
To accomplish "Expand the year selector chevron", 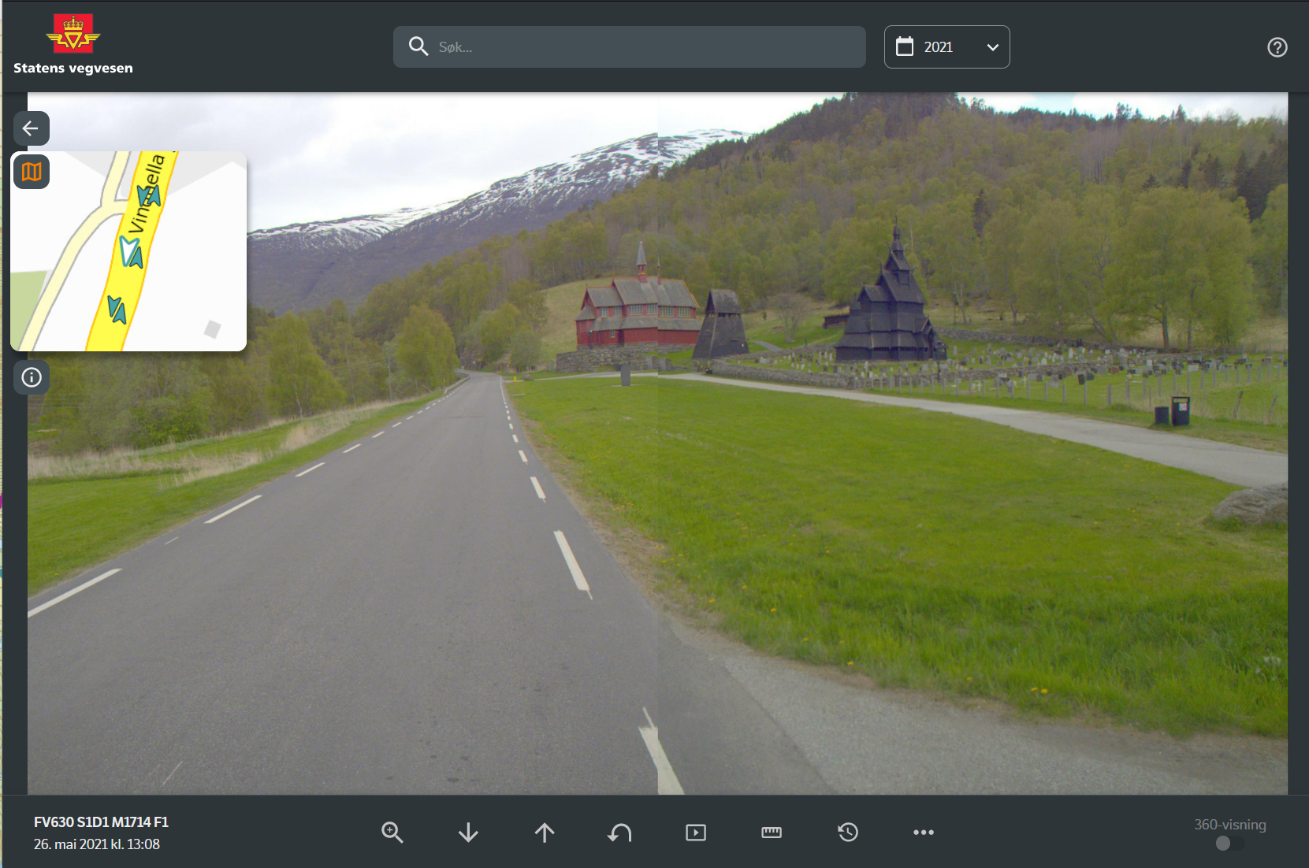I will coord(992,47).
